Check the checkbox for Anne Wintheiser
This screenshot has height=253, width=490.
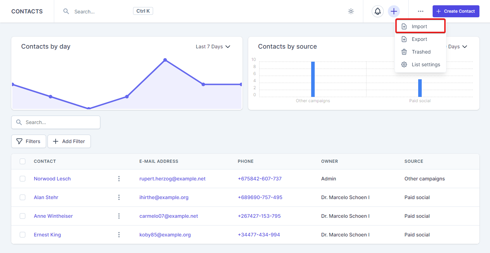tap(23, 216)
